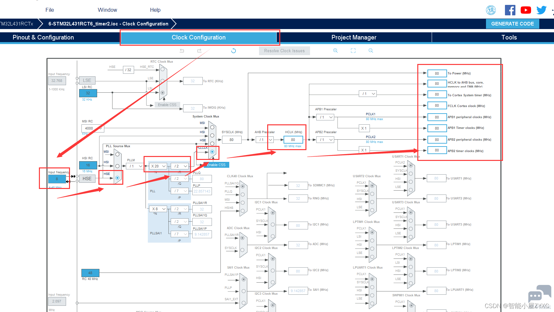Select HSI in the PLL Source Mux

(117, 166)
